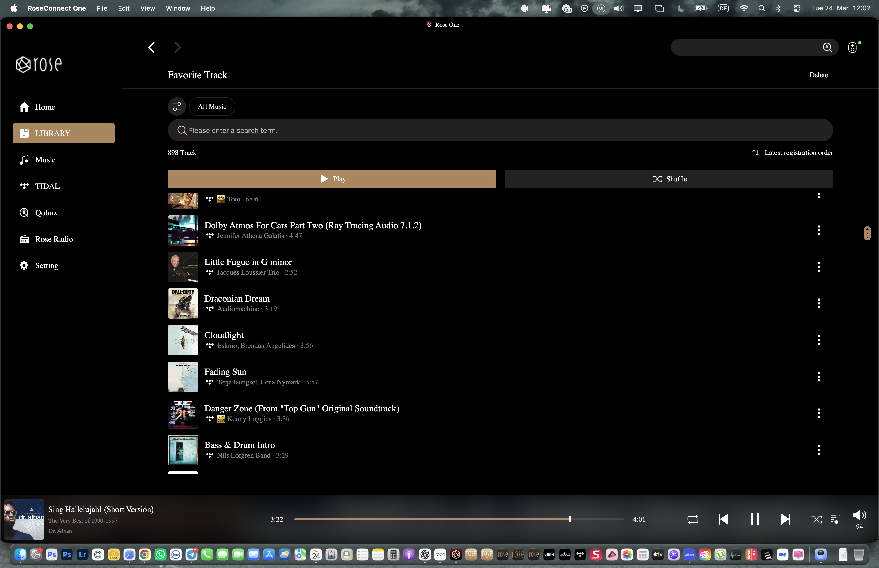This screenshot has width=879, height=568.
Task: Open Rose Radio in the sidebar
Action: click(x=54, y=239)
